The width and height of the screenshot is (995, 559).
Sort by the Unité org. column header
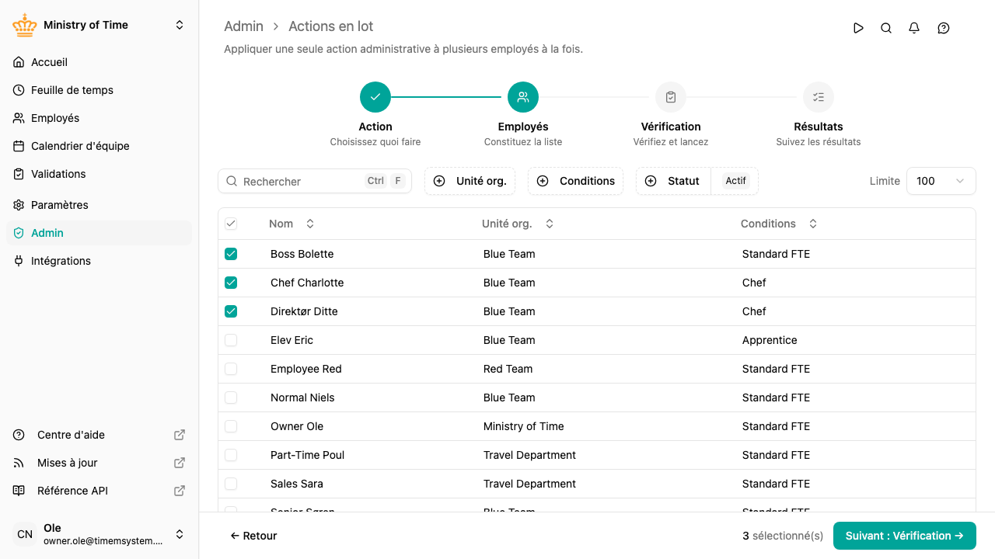click(518, 224)
